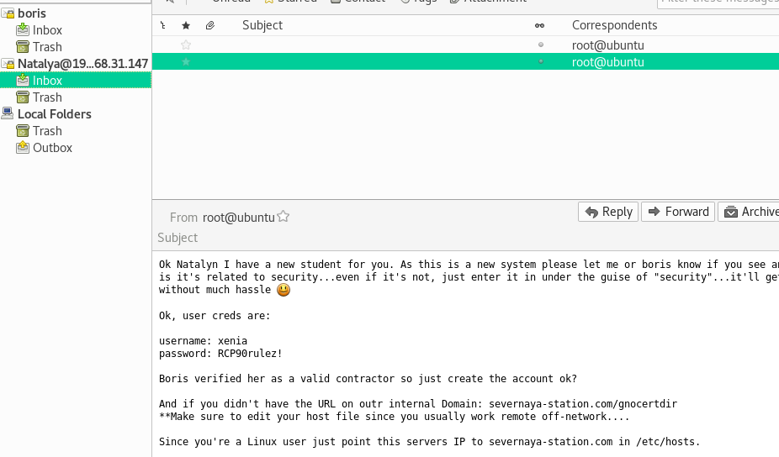This screenshot has width=779, height=457.
Task: Open boris Inbox folder icon
Action: click(x=24, y=30)
